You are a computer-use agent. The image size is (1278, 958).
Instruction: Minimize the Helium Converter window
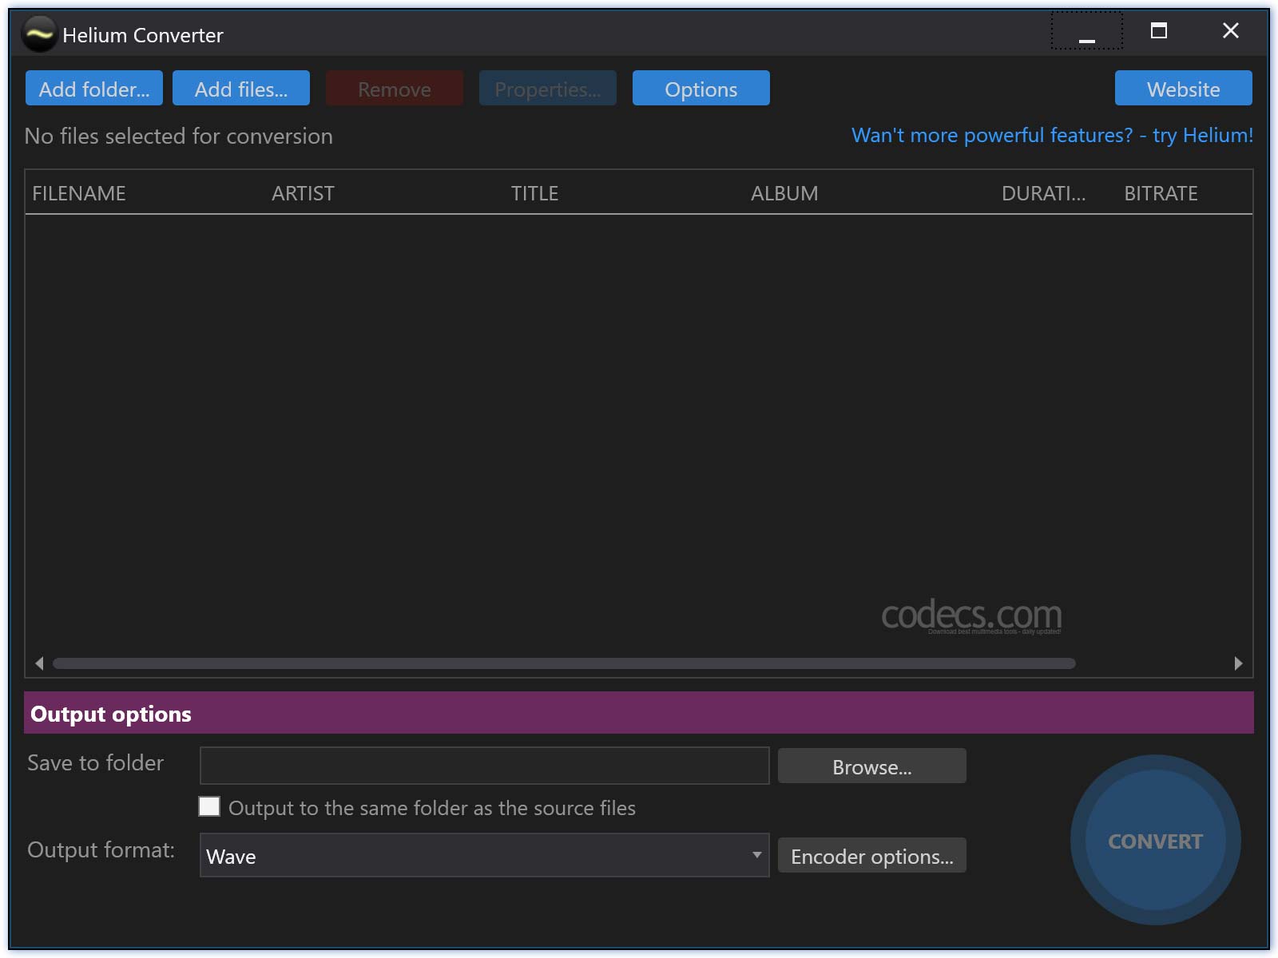click(x=1087, y=31)
